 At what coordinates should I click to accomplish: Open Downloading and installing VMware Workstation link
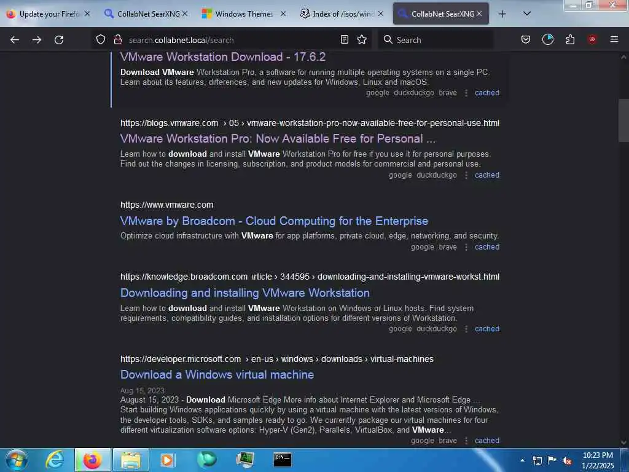tap(244, 293)
